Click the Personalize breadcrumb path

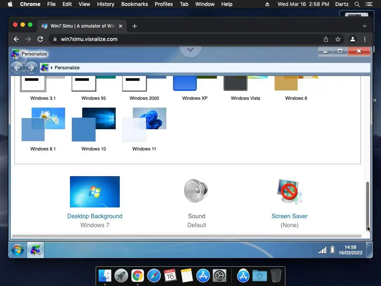click(x=67, y=68)
